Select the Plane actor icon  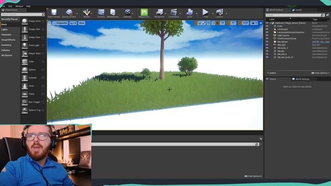[25, 94]
